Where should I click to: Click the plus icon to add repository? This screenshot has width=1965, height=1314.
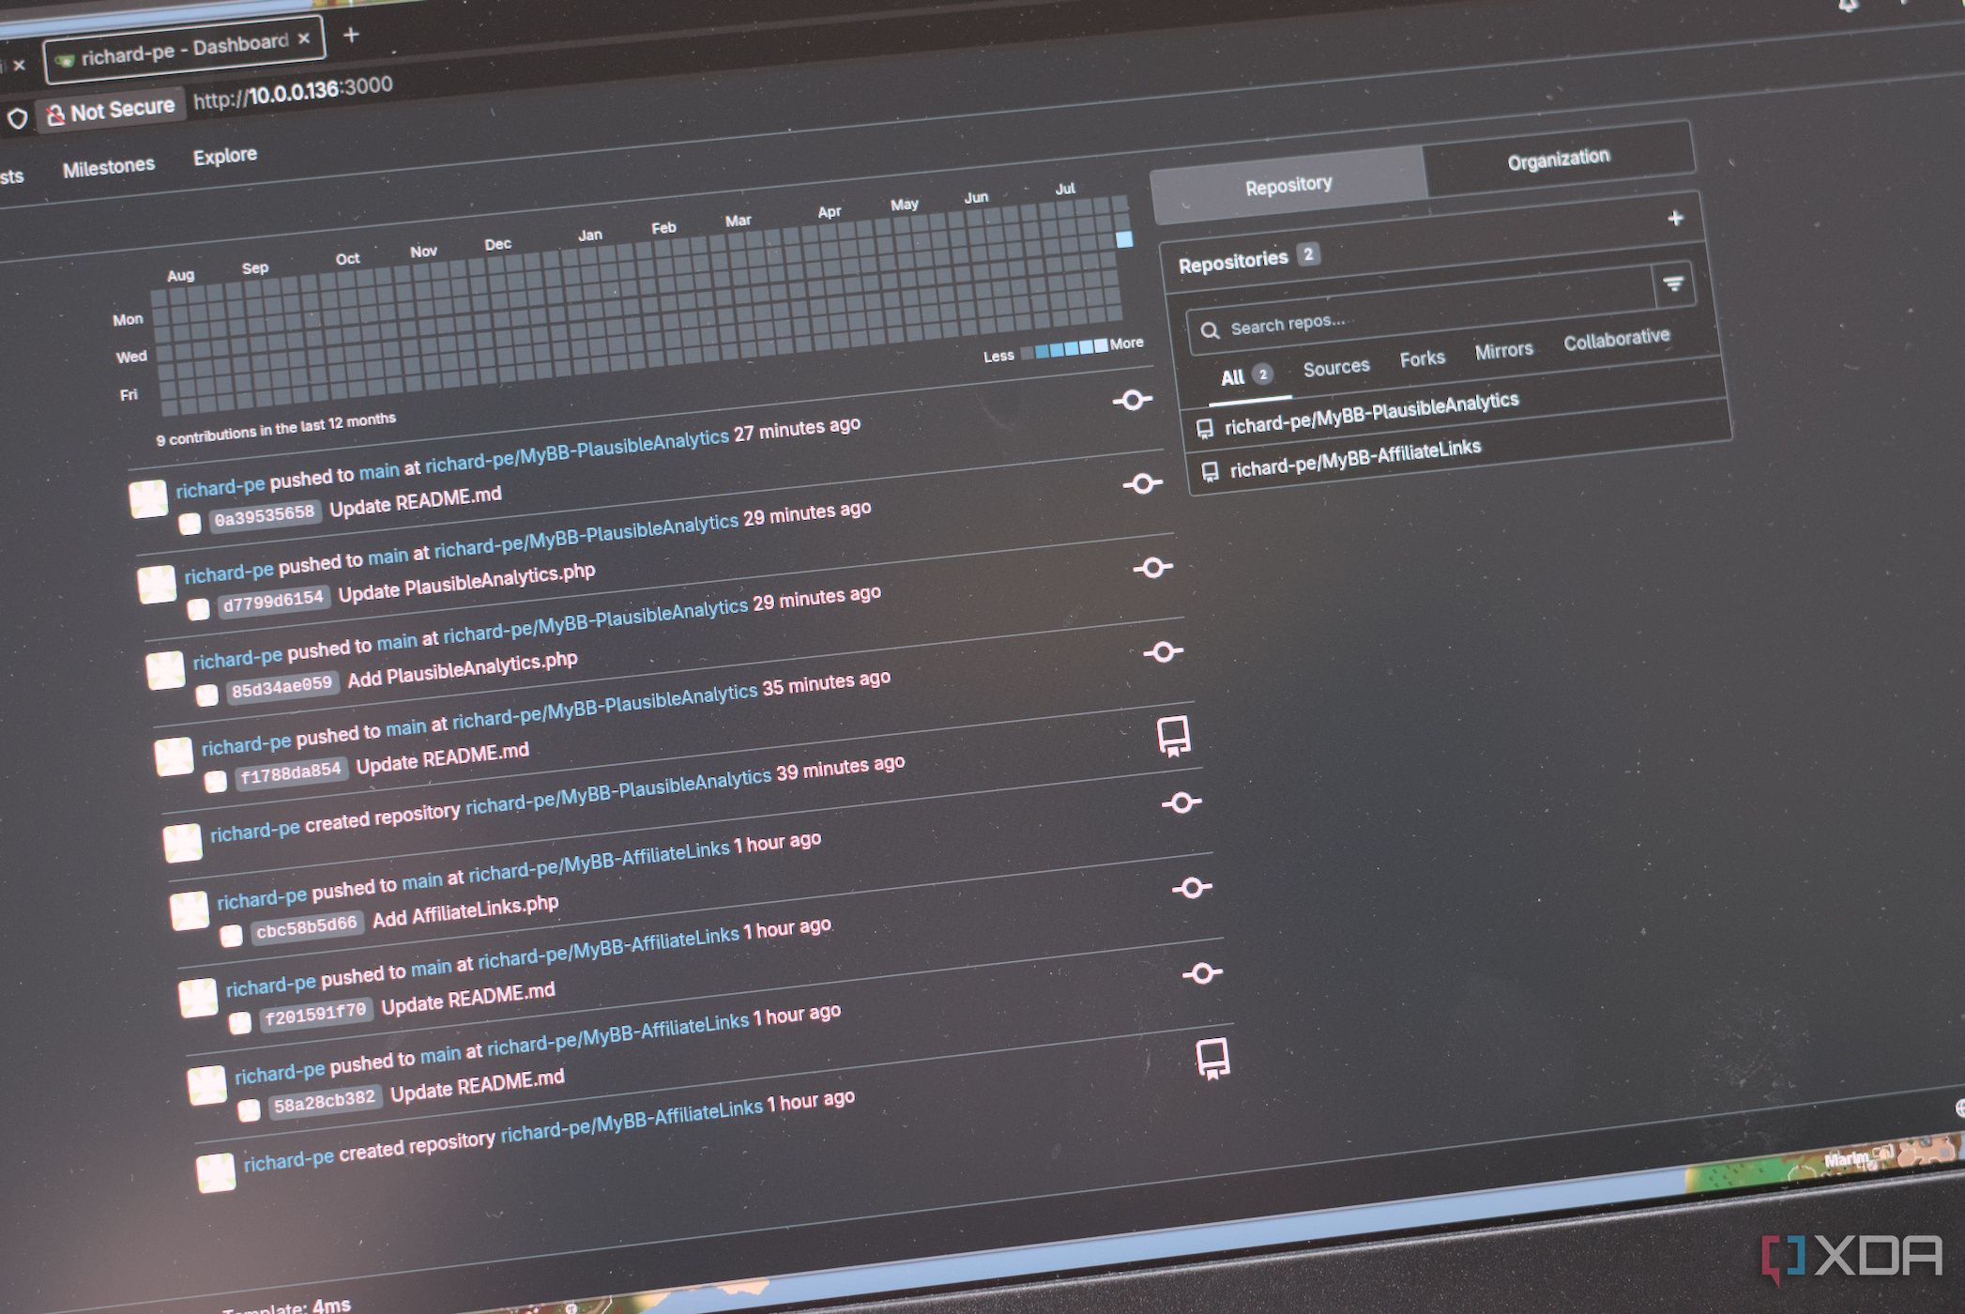pos(1676,218)
